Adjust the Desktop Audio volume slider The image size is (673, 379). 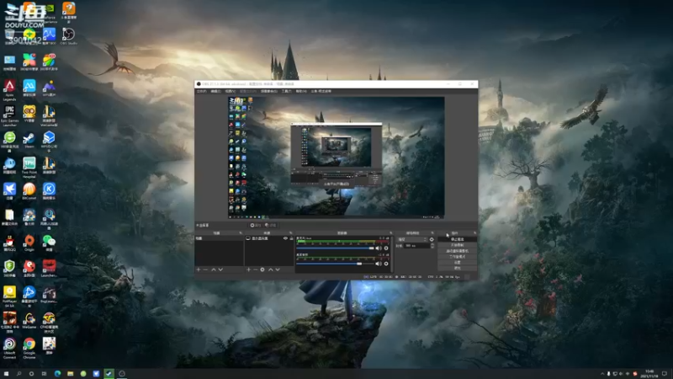[x=335, y=264]
